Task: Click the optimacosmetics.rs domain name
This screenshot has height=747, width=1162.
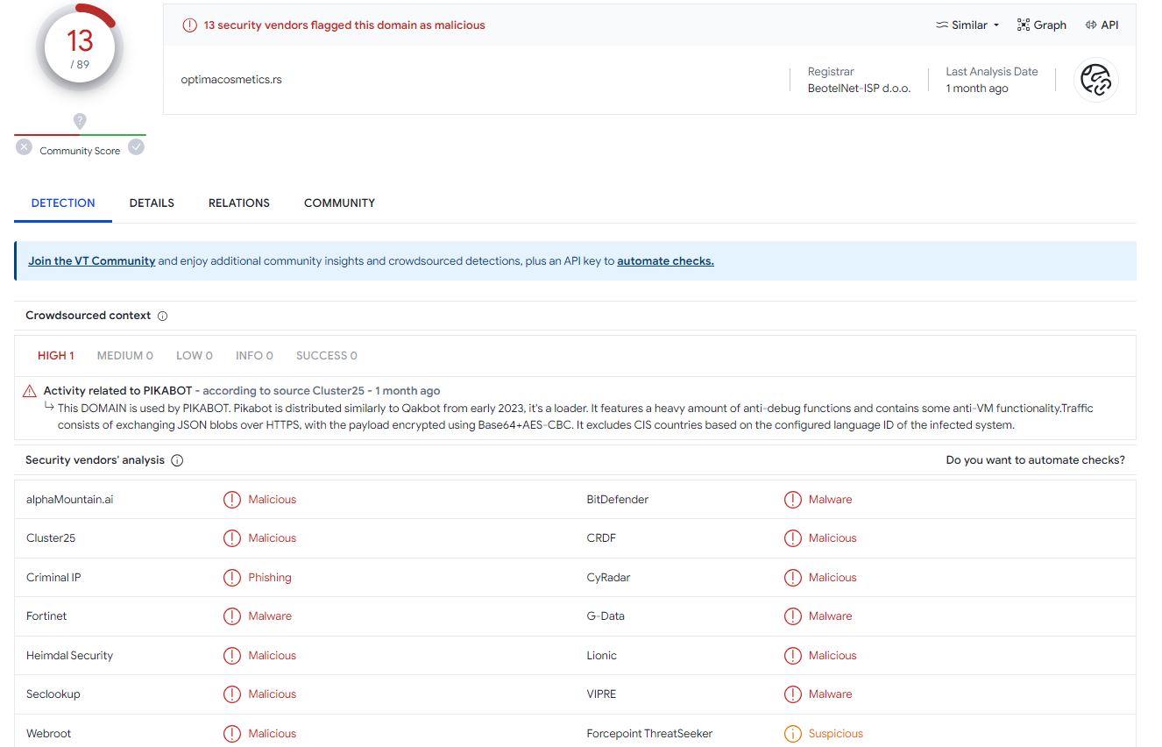Action: click(x=231, y=80)
